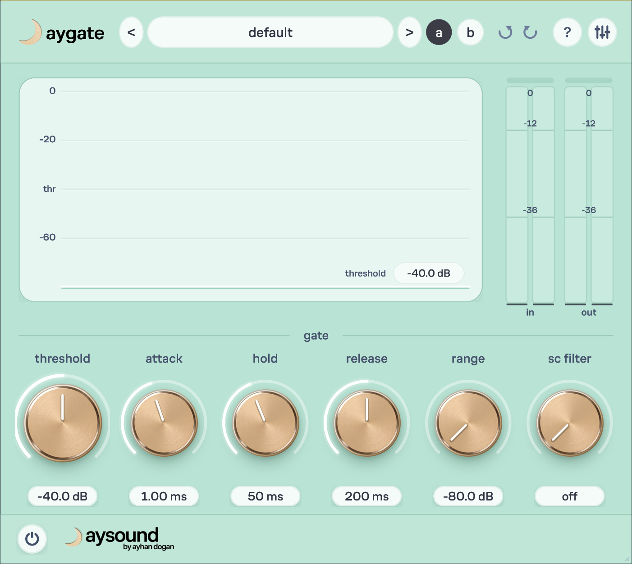Click the hold knob

(x=266, y=423)
